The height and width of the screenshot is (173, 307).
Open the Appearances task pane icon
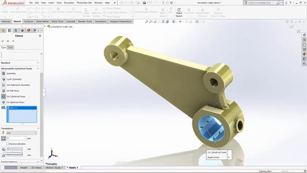pyautogui.click(x=304, y=54)
